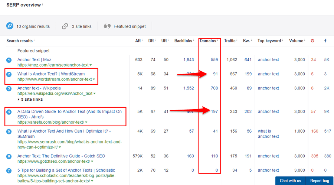Viewport: 334px width, 185px height.
Task: Open dropdown arrow next to gotchseo.com URL
Action: pos(92,162)
